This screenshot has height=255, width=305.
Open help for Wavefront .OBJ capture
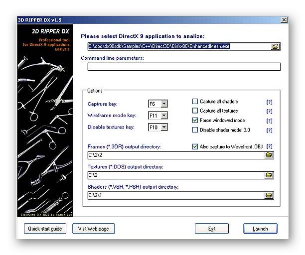coord(270,146)
